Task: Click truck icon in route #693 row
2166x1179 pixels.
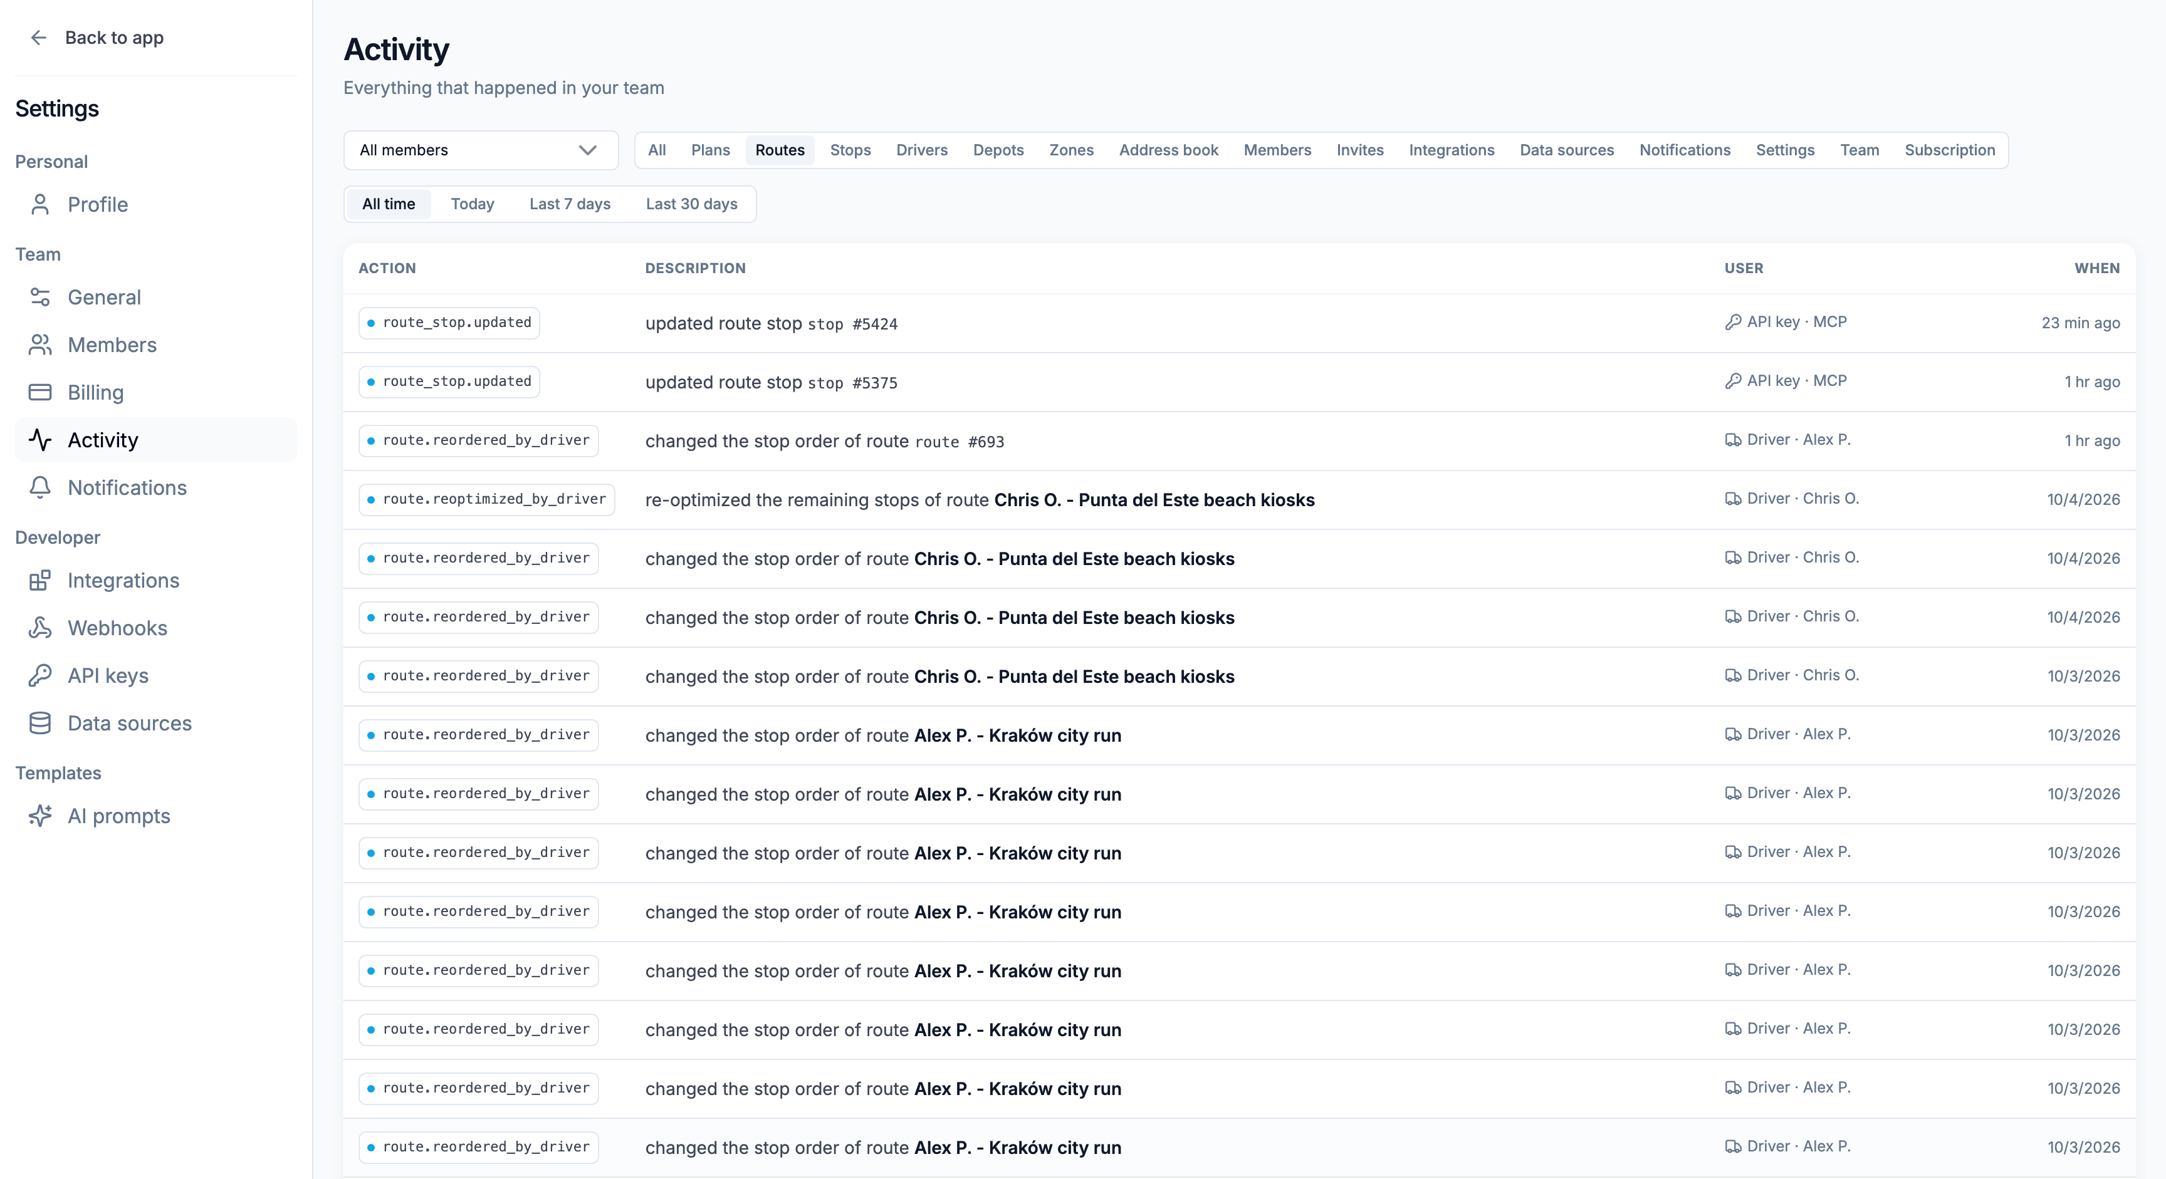Action: 1733,440
